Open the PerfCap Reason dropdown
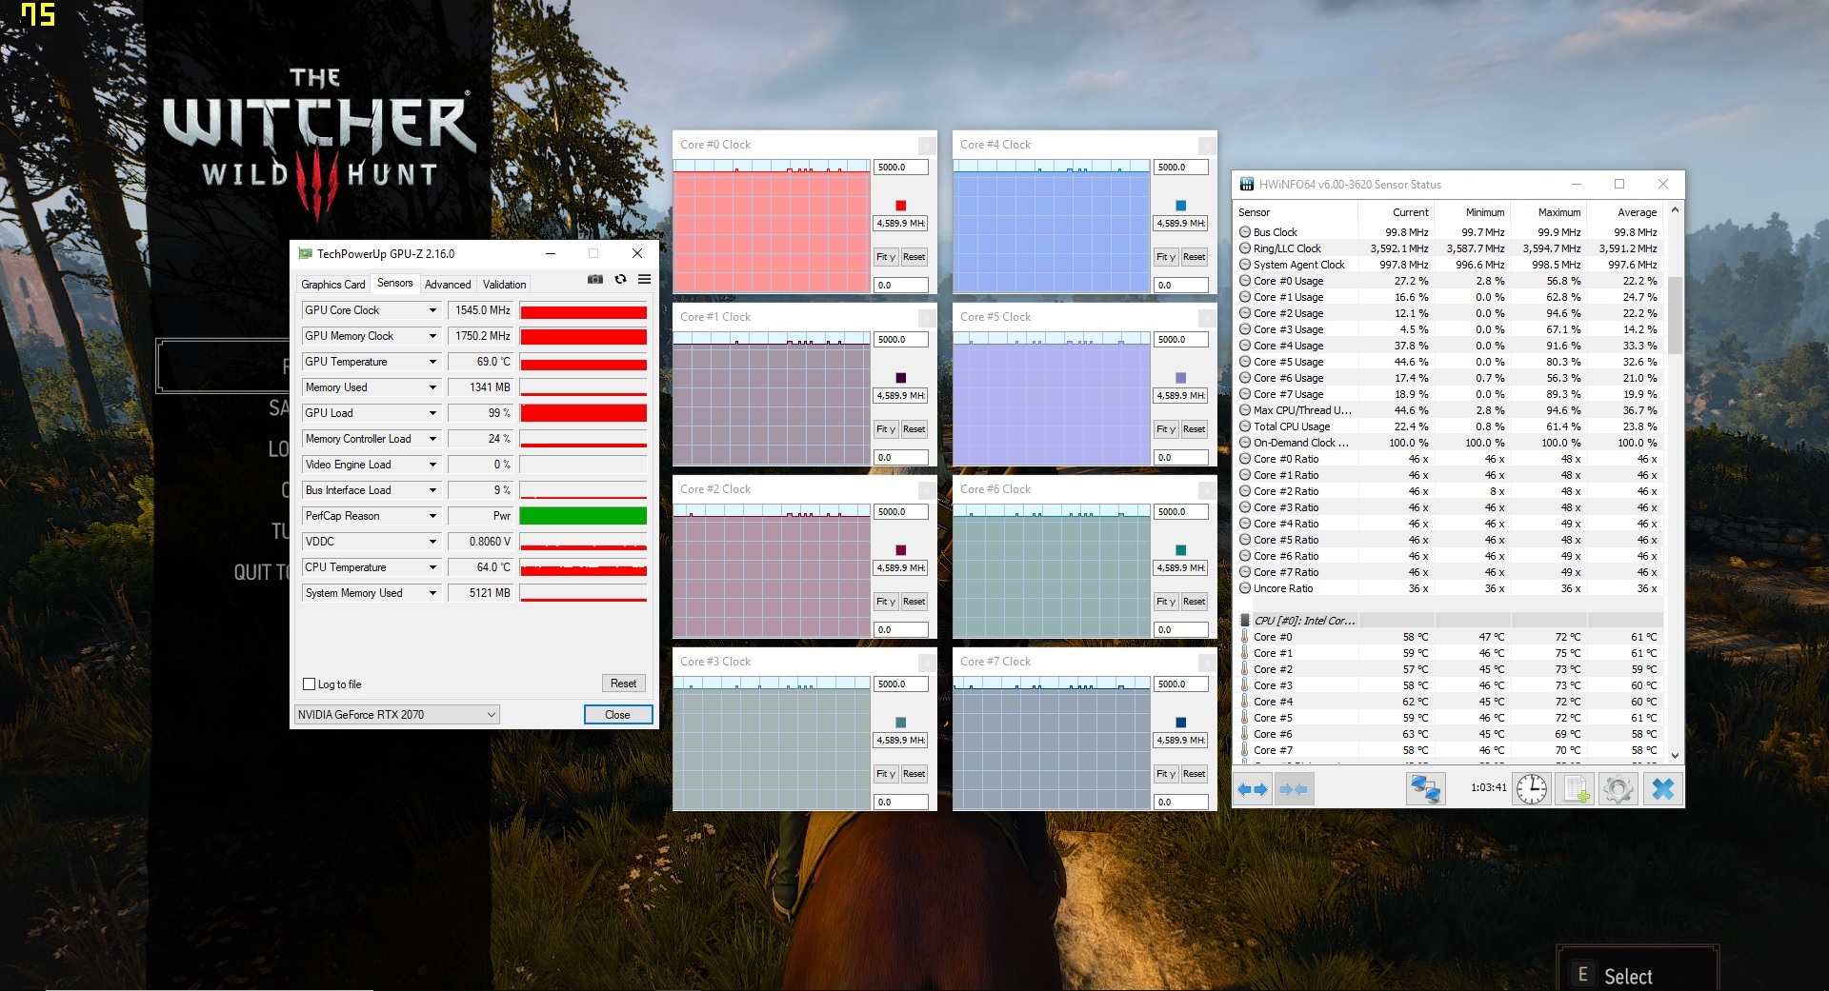This screenshot has height=991, width=1829. point(432,516)
